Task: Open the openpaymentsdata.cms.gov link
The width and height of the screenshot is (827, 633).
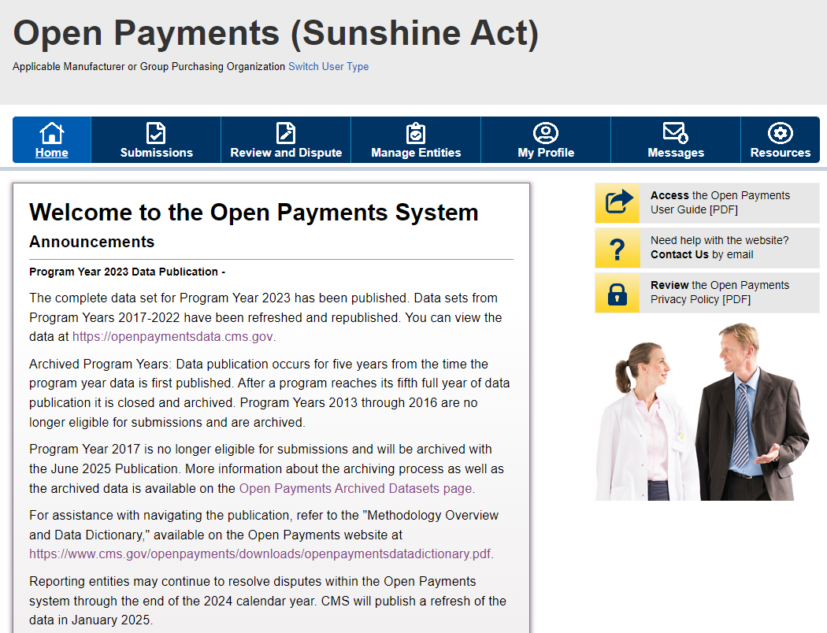Action: (172, 337)
